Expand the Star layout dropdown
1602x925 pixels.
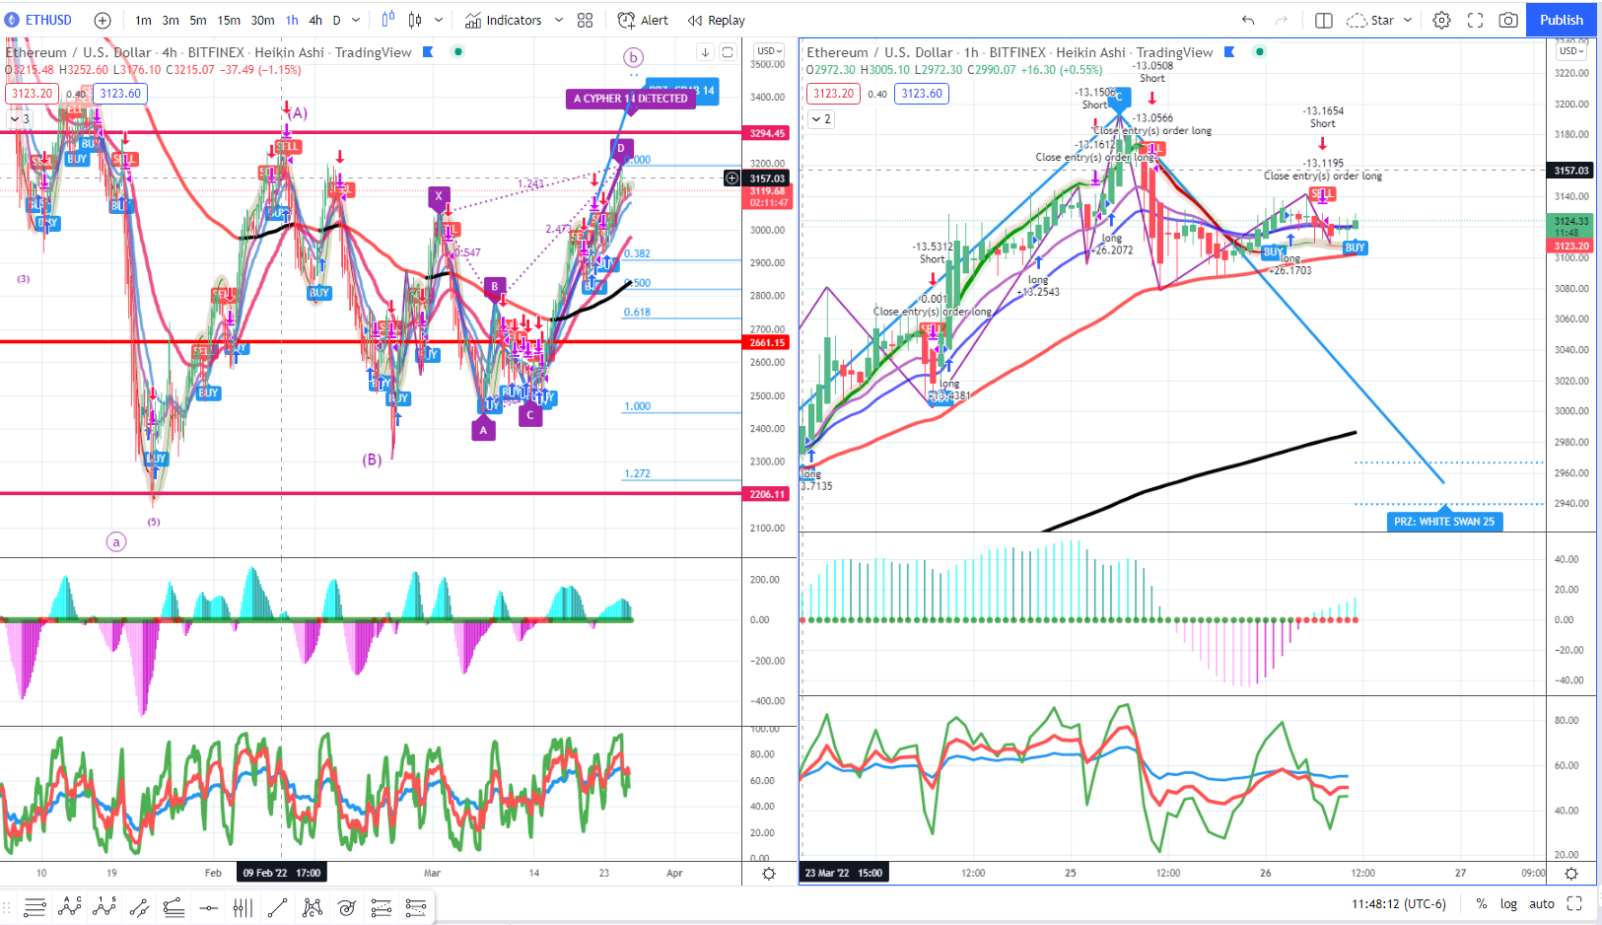coord(1408,20)
